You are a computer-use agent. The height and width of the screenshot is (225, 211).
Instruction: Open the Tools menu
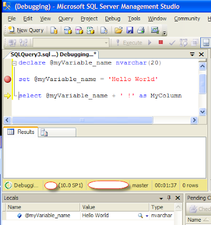(134, 19)
